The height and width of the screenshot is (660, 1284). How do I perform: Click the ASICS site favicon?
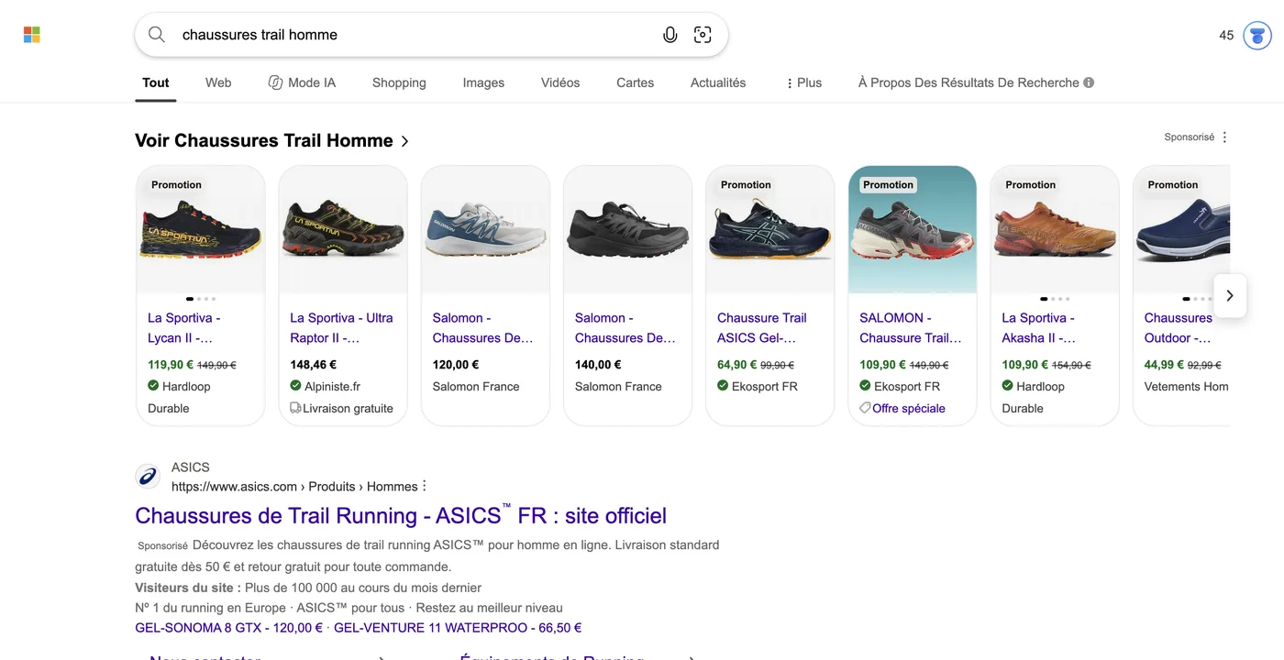click(x=148, y=477)
